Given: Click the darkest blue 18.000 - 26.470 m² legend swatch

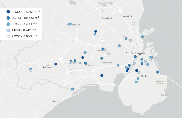Looking at the screenshot, I should (8, 12).
